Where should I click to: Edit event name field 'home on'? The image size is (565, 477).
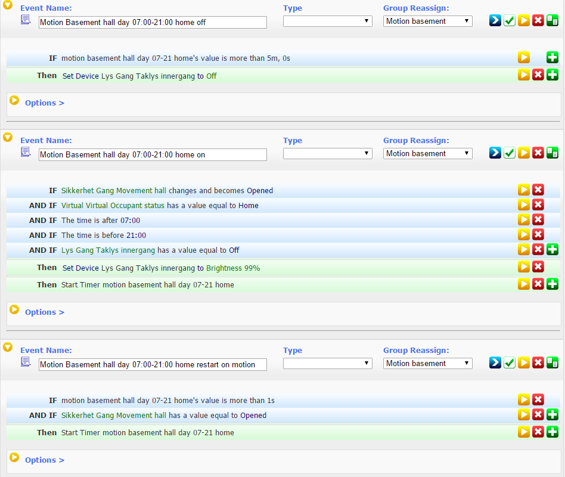(153, 154)
